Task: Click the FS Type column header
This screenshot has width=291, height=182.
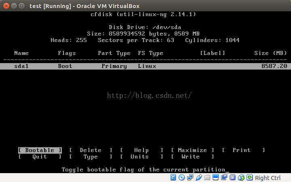Action: coord(150,53)
